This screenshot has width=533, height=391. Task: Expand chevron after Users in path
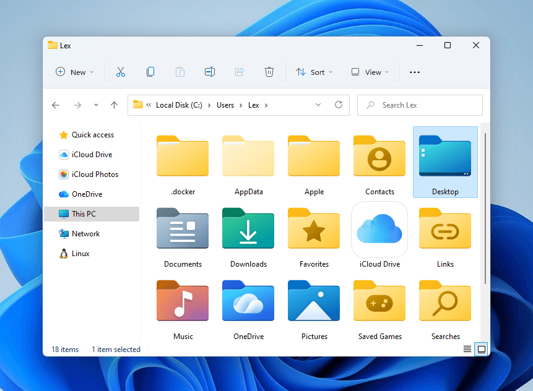tap(241, 105)
